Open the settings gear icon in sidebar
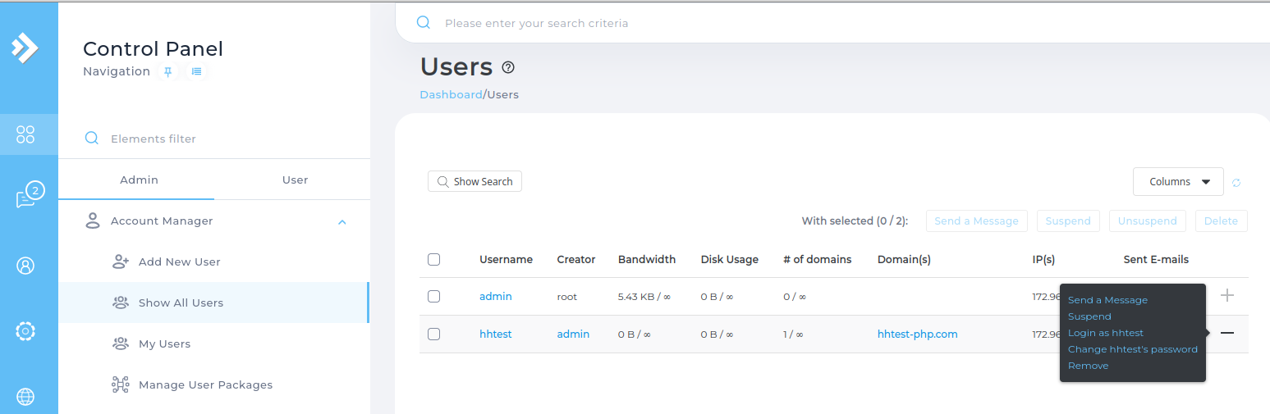Image resolution: width=1270 pixels, height=414 pixels. [x=25, y=331]
